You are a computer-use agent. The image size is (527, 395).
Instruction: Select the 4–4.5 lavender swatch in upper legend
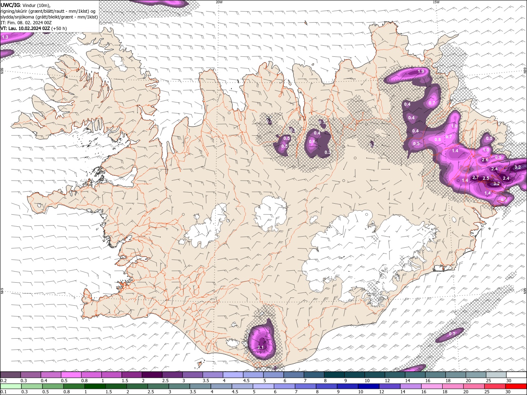pyautogui.click(x=233, y=375)
